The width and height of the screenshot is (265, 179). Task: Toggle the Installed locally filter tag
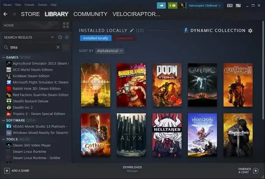(x=95, y=38)
